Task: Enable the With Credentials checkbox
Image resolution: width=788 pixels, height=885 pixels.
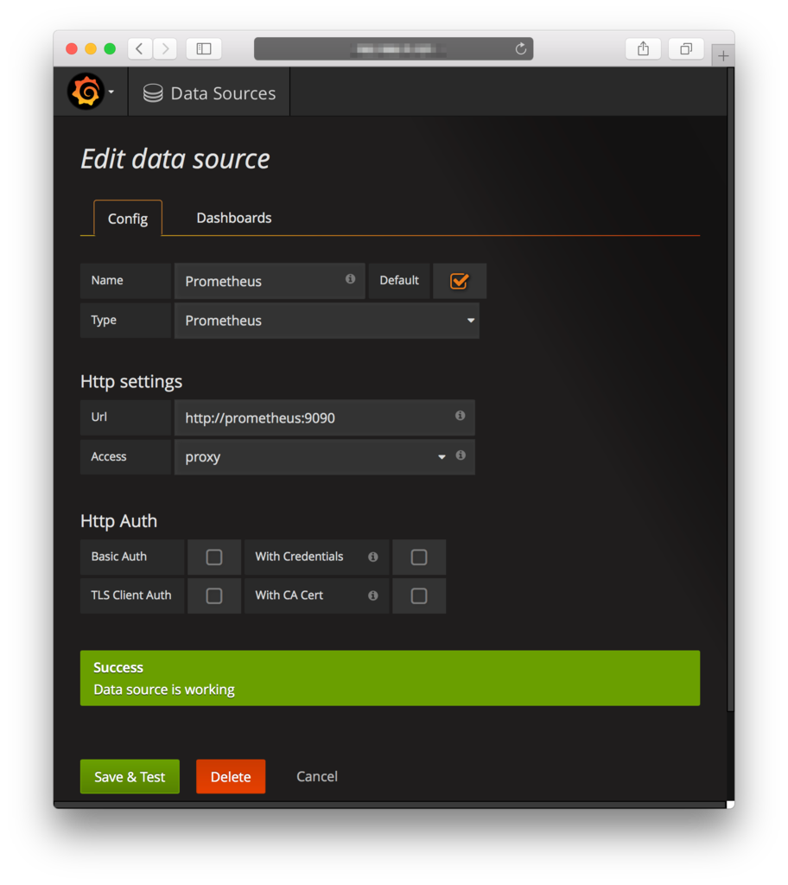Action: tap(419, 557)
